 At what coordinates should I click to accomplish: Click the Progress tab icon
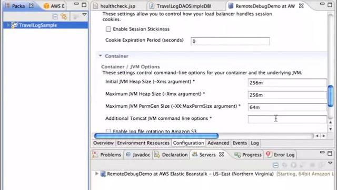click(x=237, y=155)
